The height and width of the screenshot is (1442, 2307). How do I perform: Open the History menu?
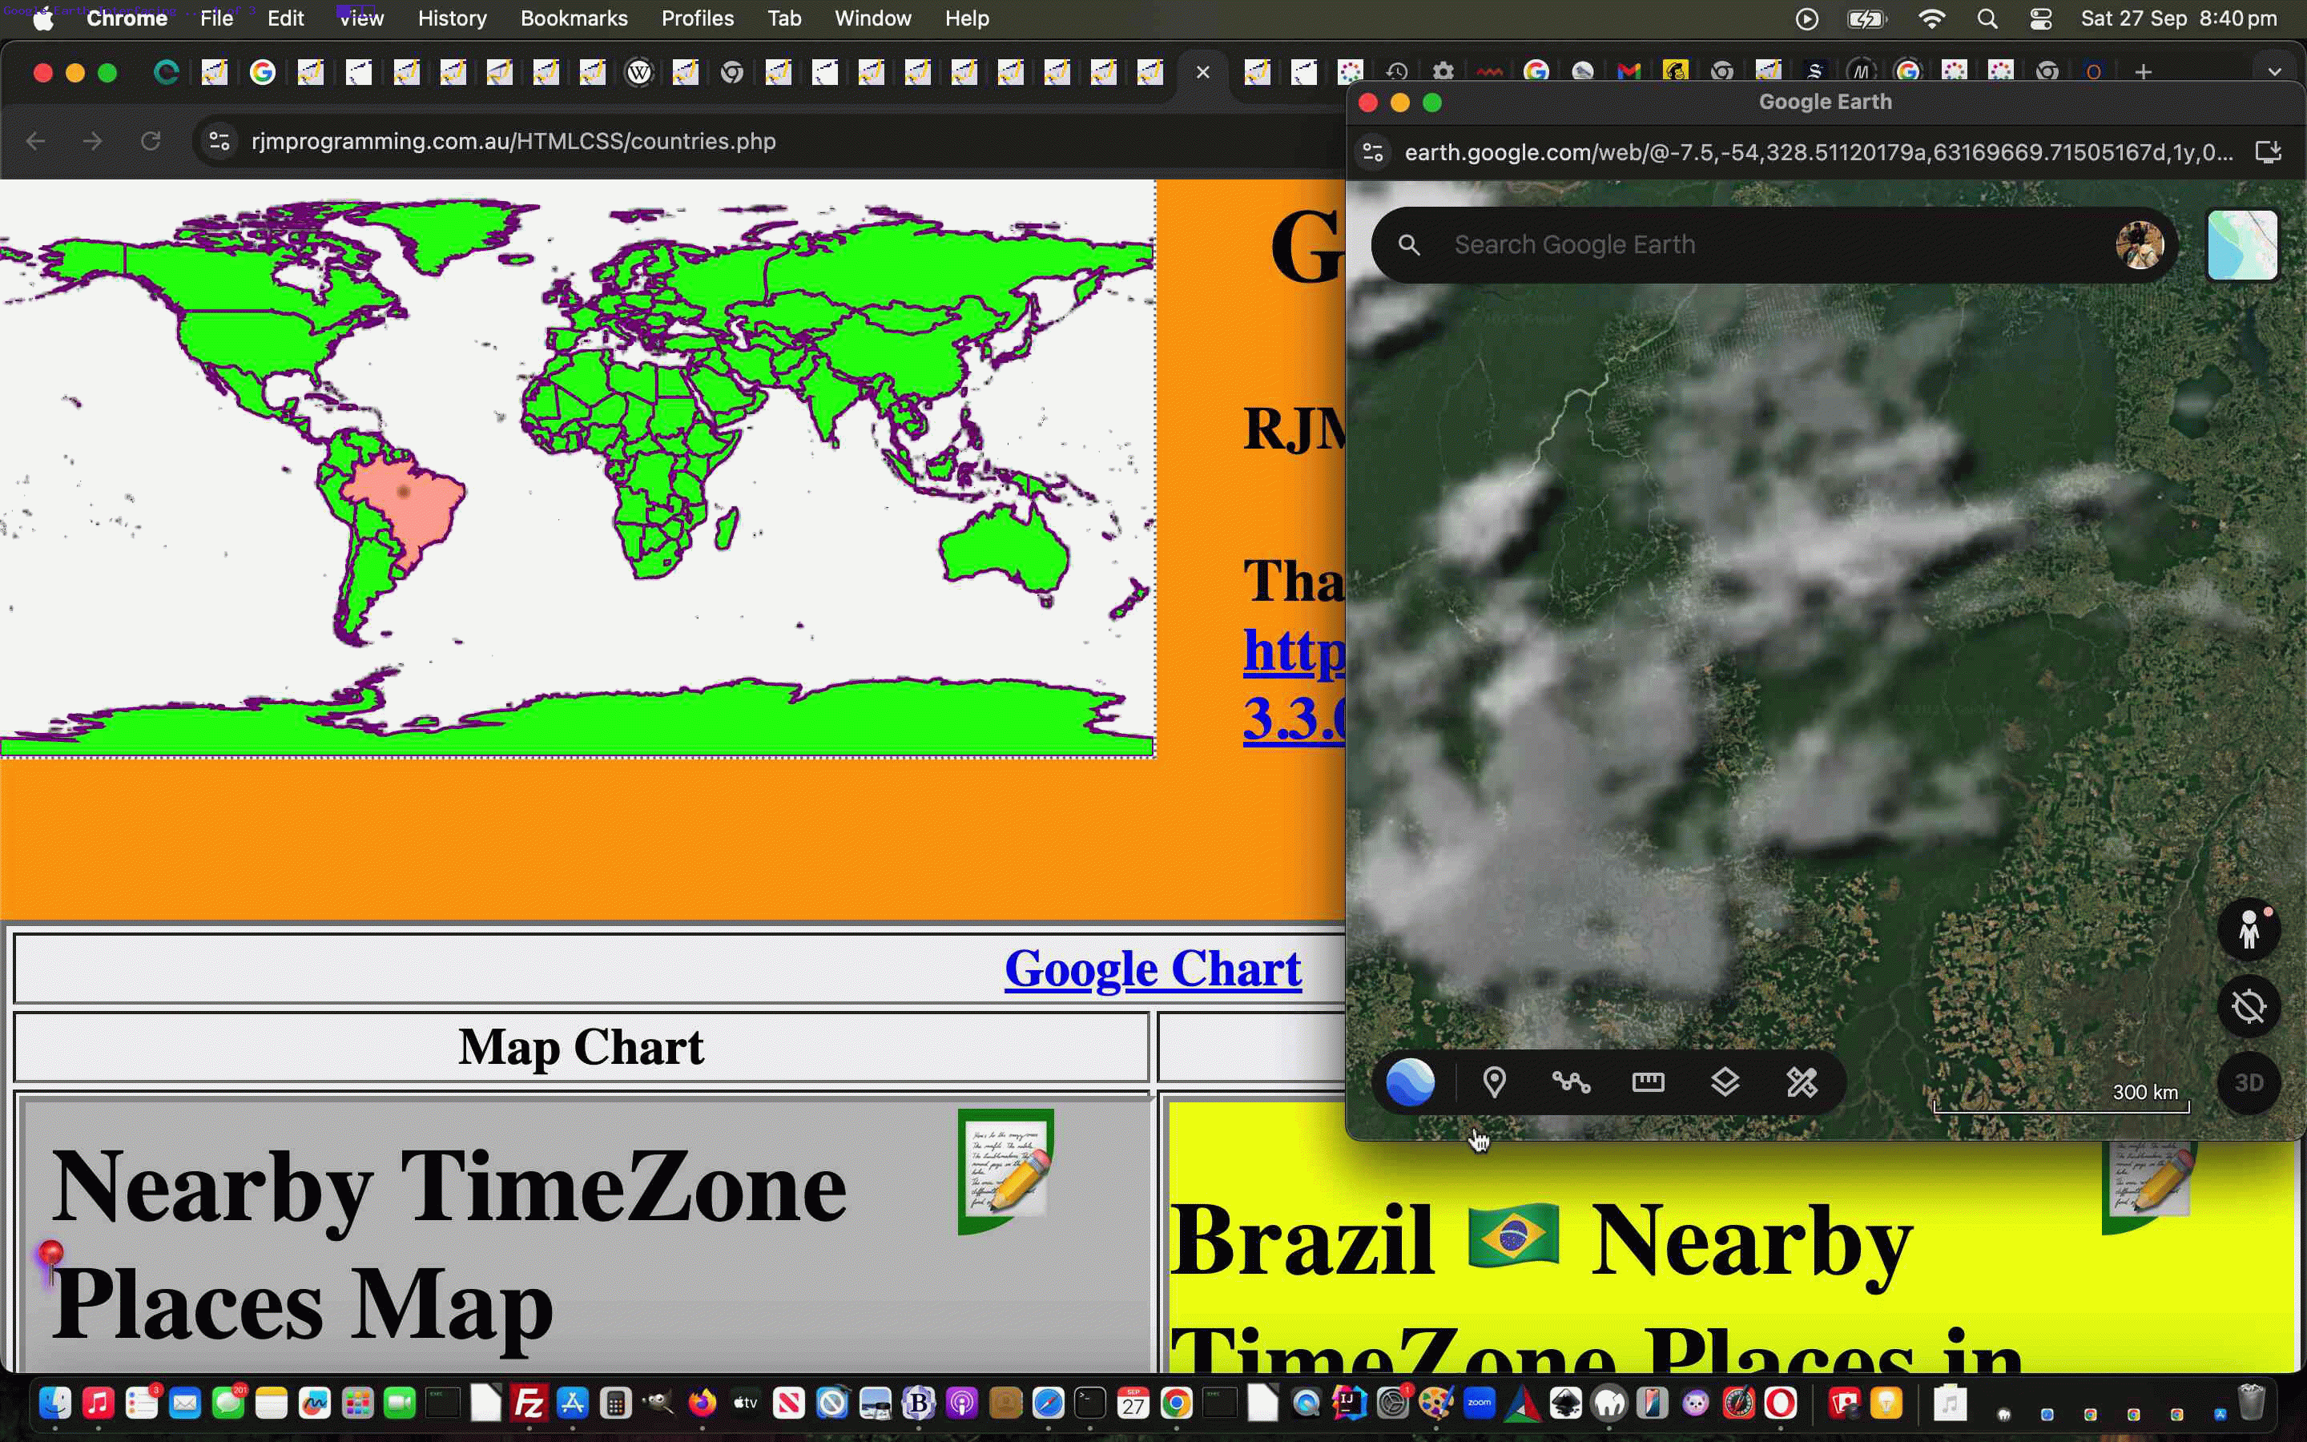point(451,18)
